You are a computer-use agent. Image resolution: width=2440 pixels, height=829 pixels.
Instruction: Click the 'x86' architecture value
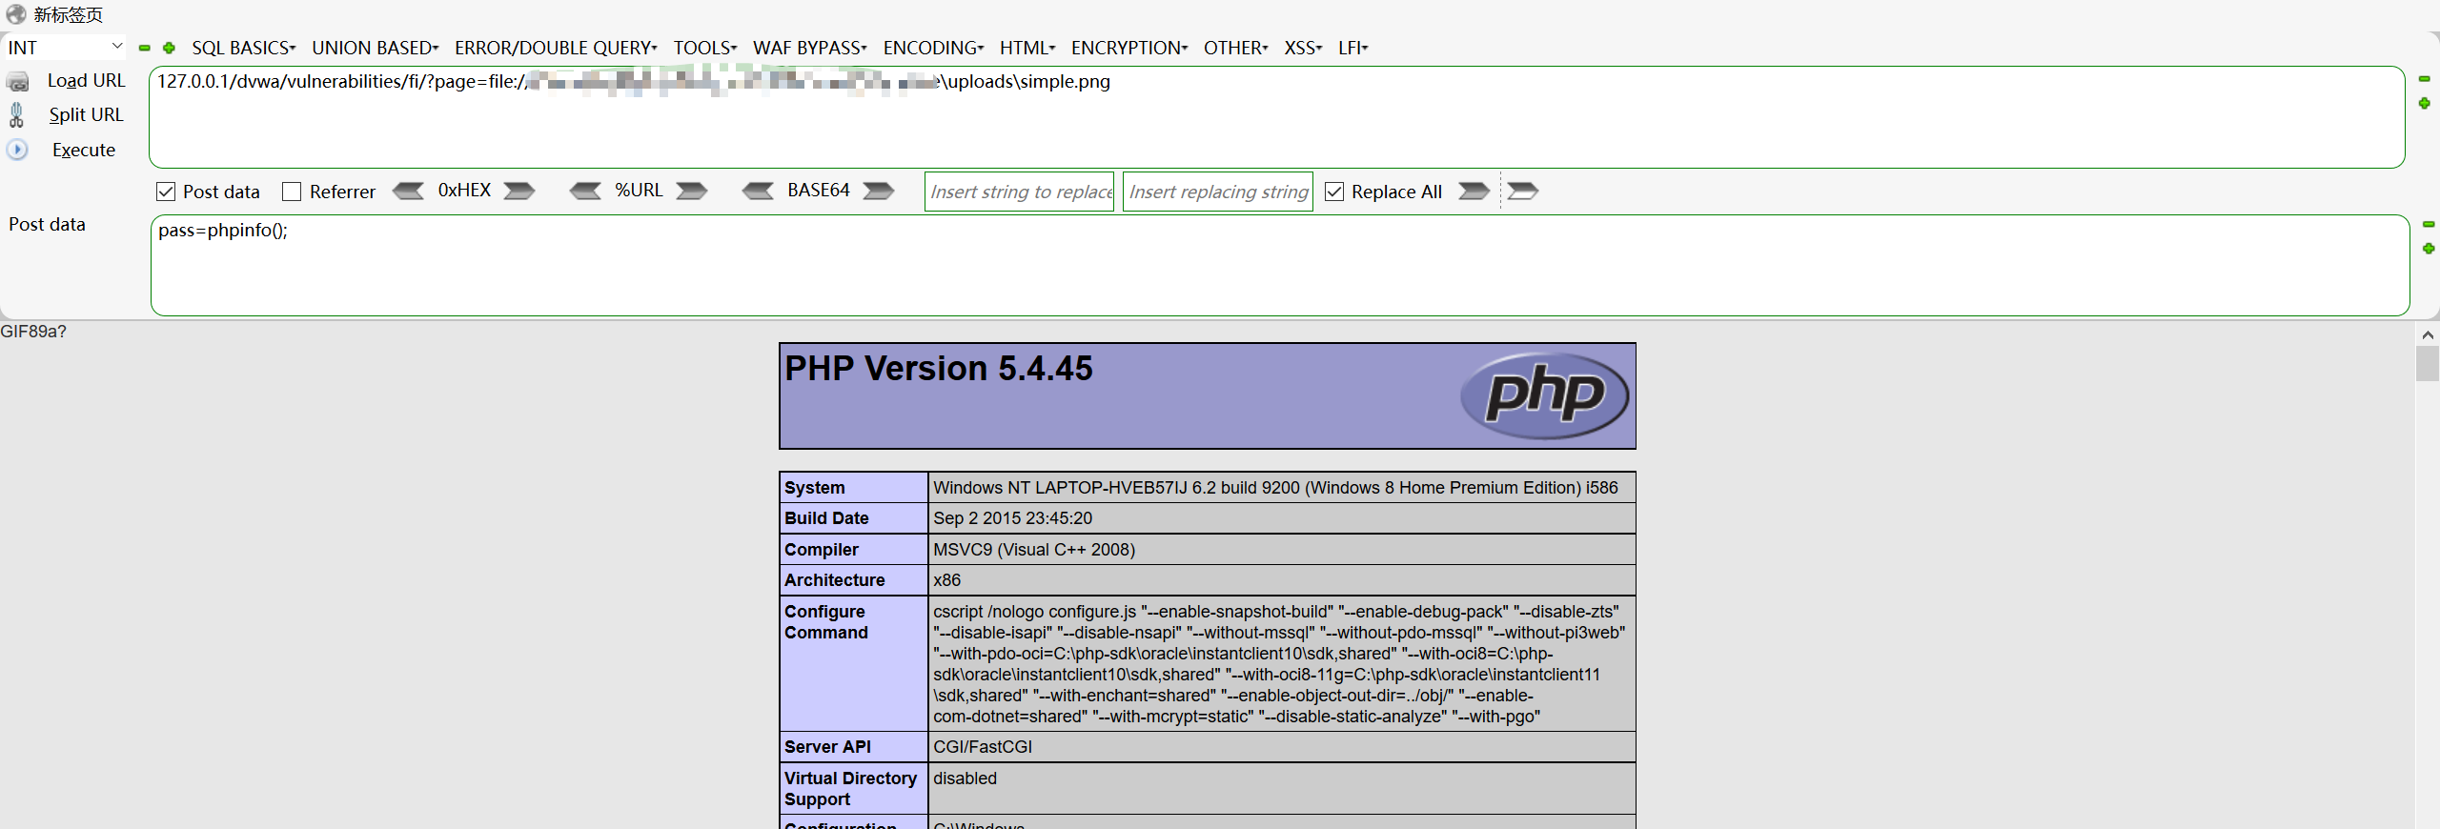tap(946, 580)
